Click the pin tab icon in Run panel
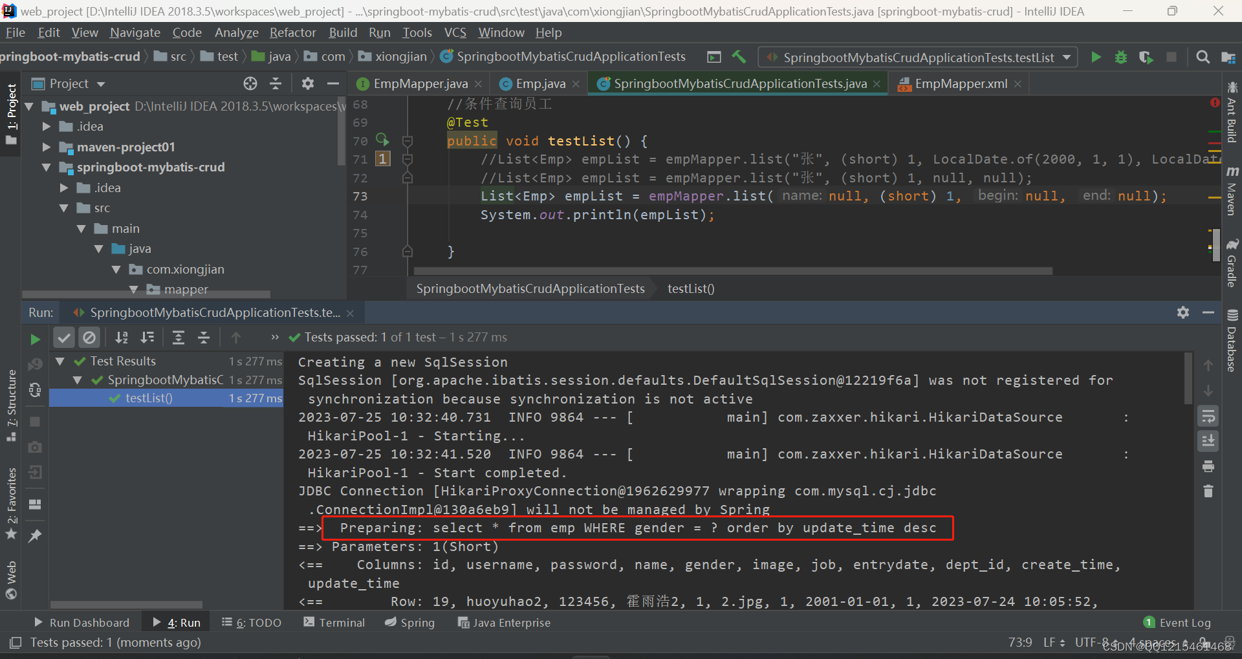The image size is (1242, 659). (x=35, y=535)
